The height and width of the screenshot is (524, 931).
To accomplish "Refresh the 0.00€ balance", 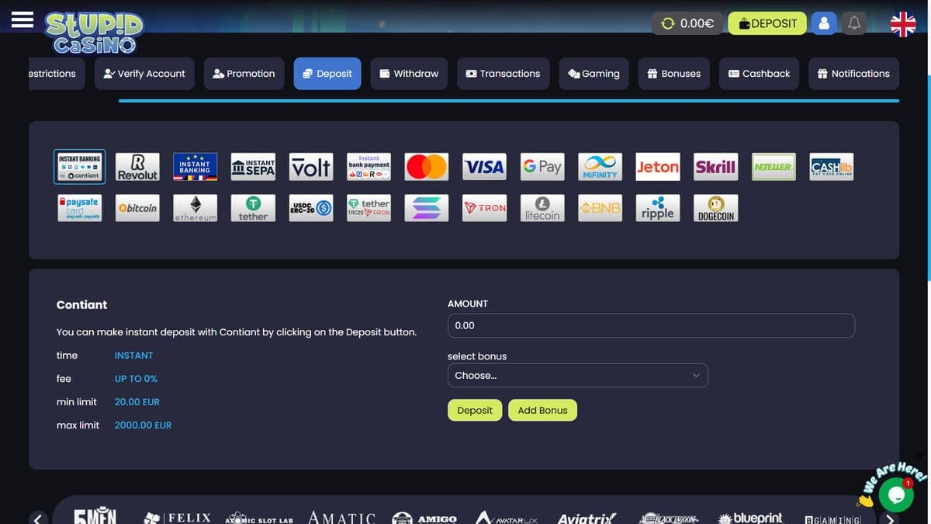I will click(668, 23).
